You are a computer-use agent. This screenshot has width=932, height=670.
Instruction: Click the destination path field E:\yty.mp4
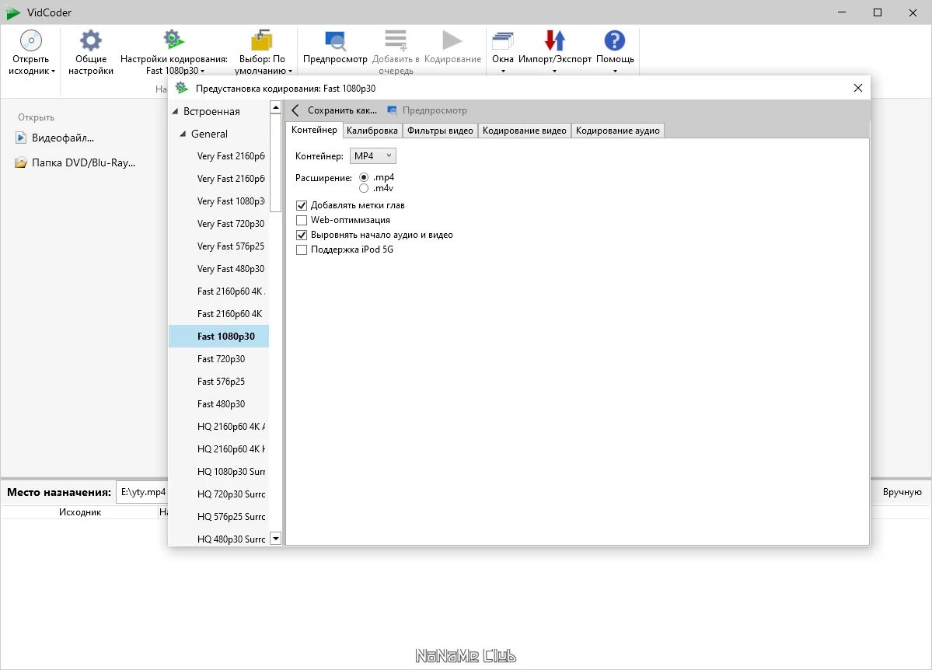point(143,492)
